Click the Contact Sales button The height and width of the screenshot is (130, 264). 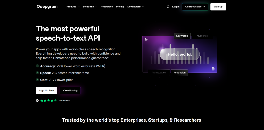195,7
